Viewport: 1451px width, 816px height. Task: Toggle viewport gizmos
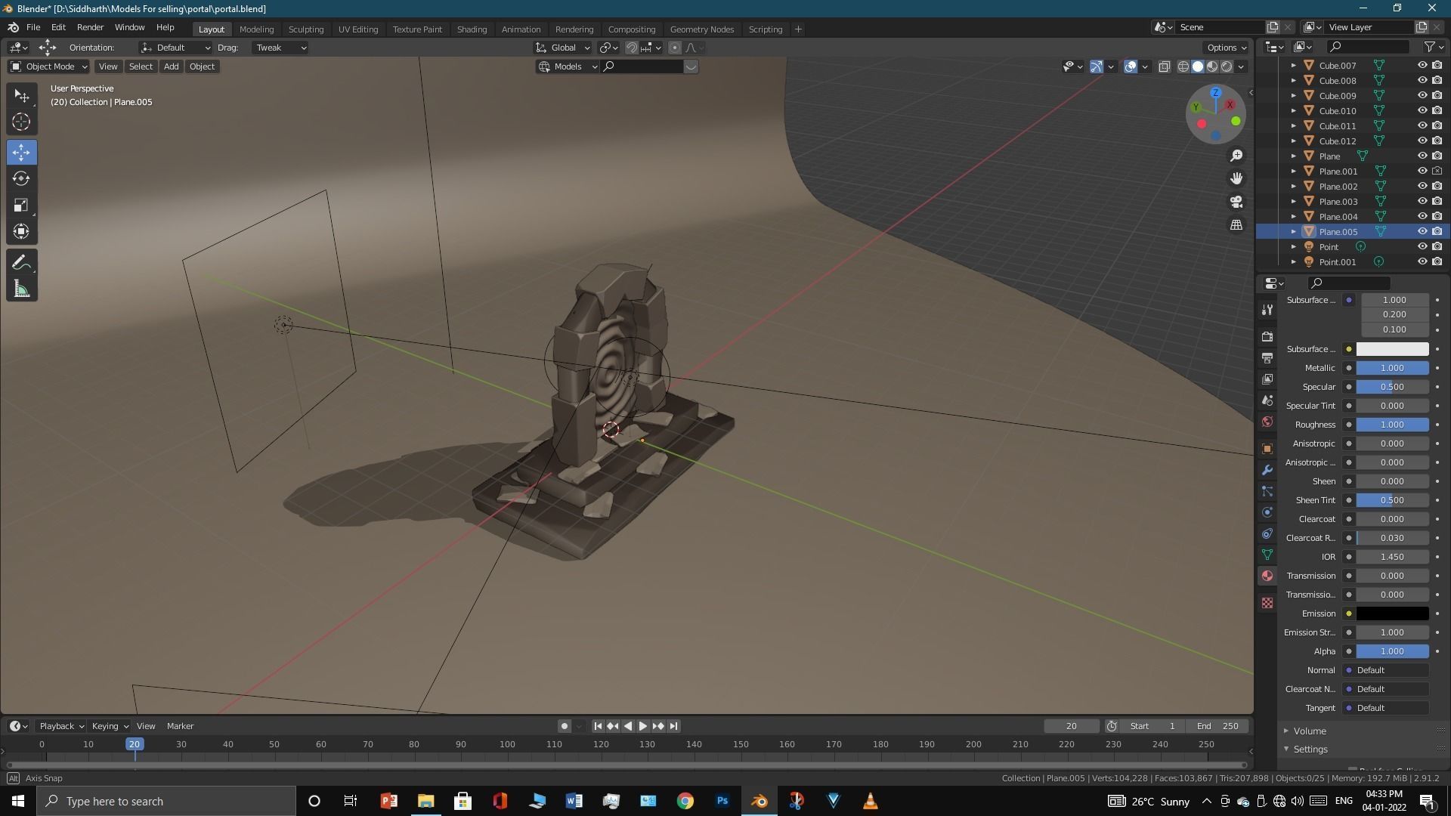(1097, 66)
